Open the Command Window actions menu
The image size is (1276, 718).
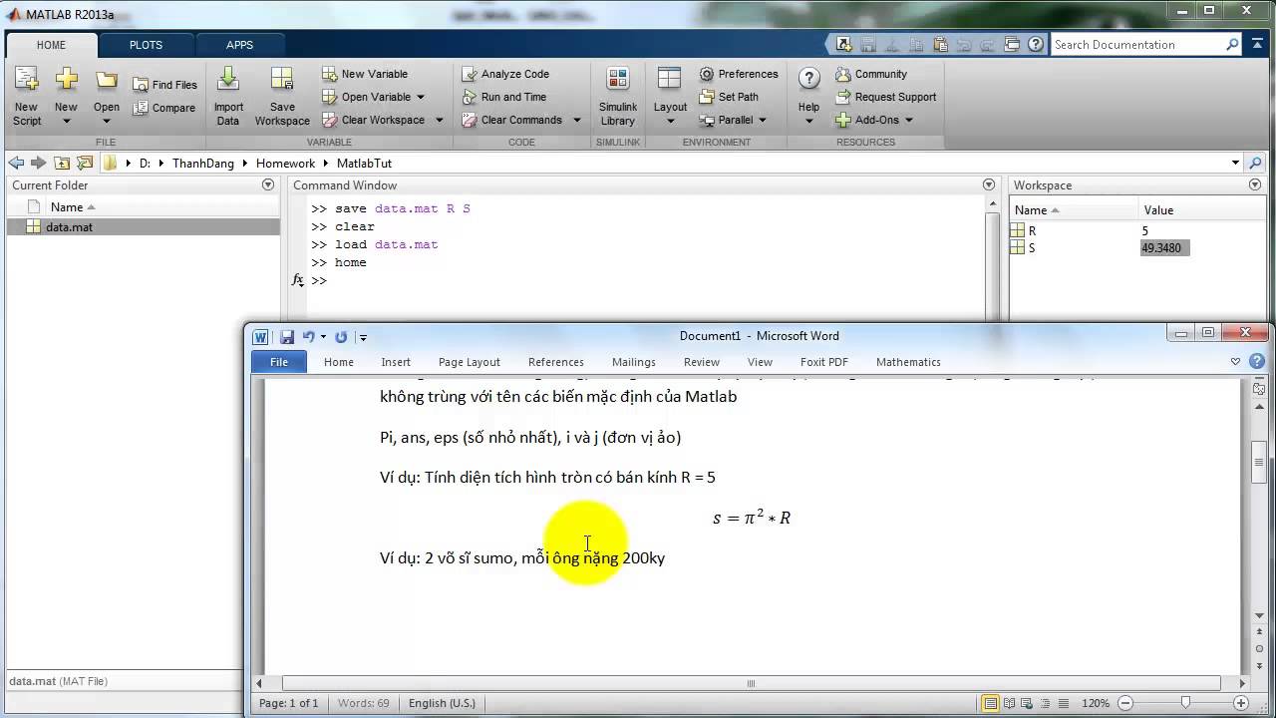[x=989, y=184]
